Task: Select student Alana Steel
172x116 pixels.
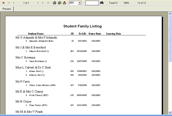Action: pos(36,71)
